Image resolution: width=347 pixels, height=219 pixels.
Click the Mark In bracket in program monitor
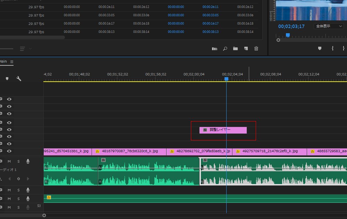[332, 49]
